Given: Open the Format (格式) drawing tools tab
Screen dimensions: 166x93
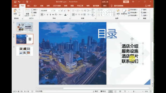Looking at the screenshot, I should coord(105,6).
